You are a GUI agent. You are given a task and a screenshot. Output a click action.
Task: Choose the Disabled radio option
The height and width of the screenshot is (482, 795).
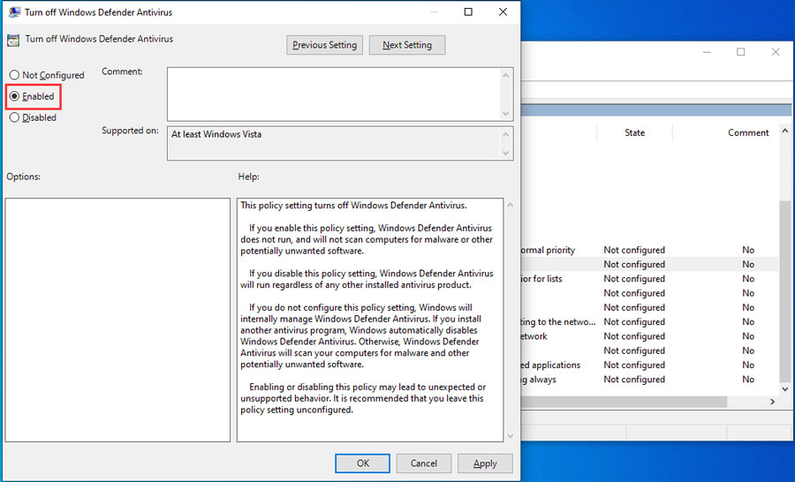pyautogui.click(x=14, y=117)
